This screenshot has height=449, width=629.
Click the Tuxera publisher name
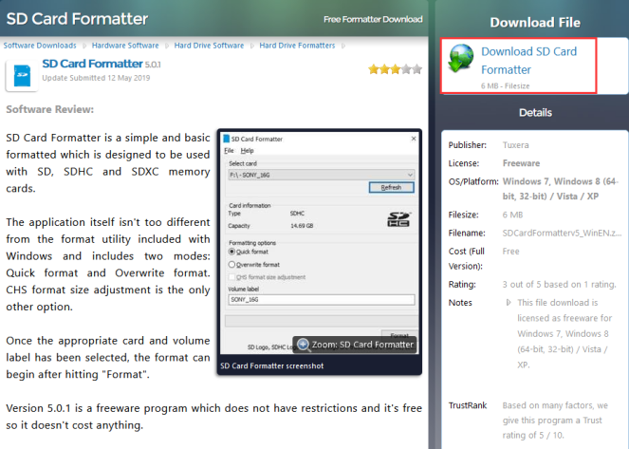(515, 145)
